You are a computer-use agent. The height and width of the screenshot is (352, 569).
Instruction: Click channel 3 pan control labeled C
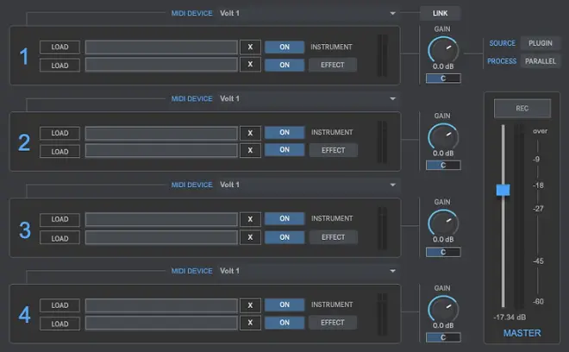point(443,252)
